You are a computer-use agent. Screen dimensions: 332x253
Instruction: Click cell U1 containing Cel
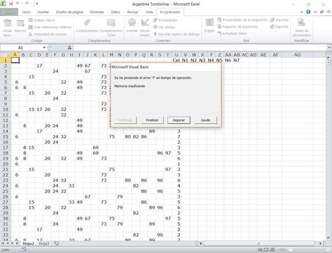click(177, 60)
